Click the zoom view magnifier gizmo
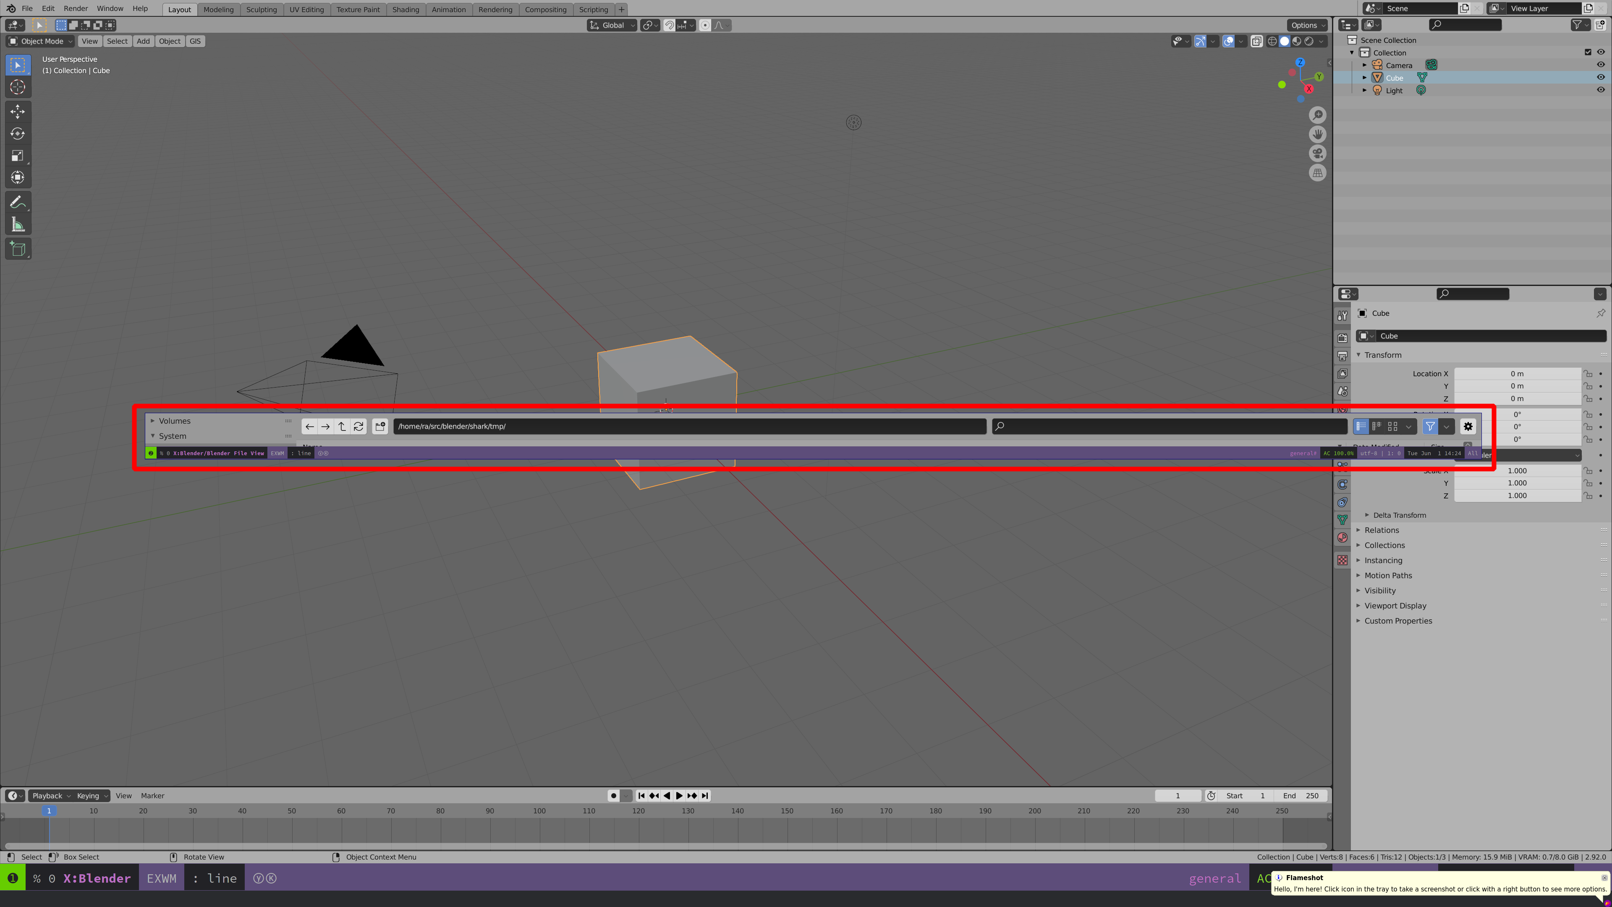The image size is (1612, 907). [x=1317, y=115]
